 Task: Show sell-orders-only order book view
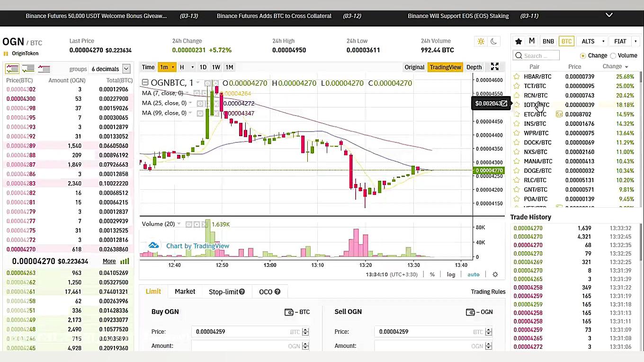pos(44,69)
